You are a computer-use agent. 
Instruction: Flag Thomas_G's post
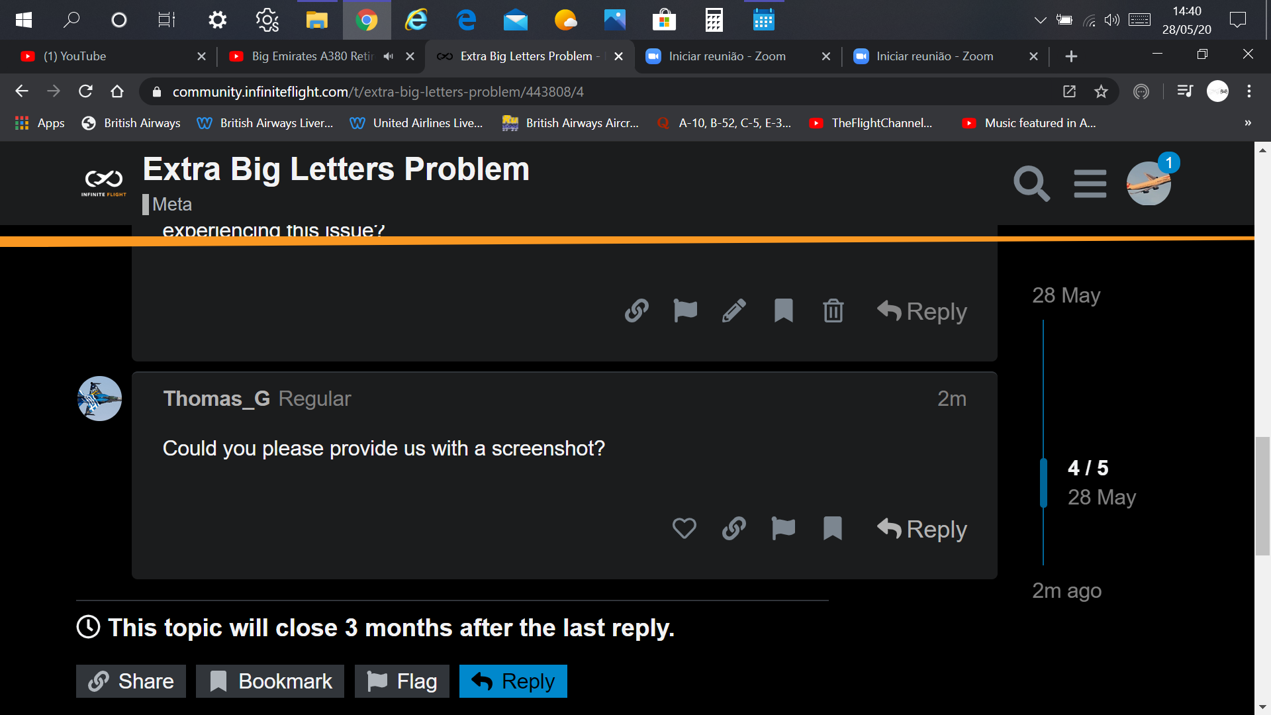783,528
